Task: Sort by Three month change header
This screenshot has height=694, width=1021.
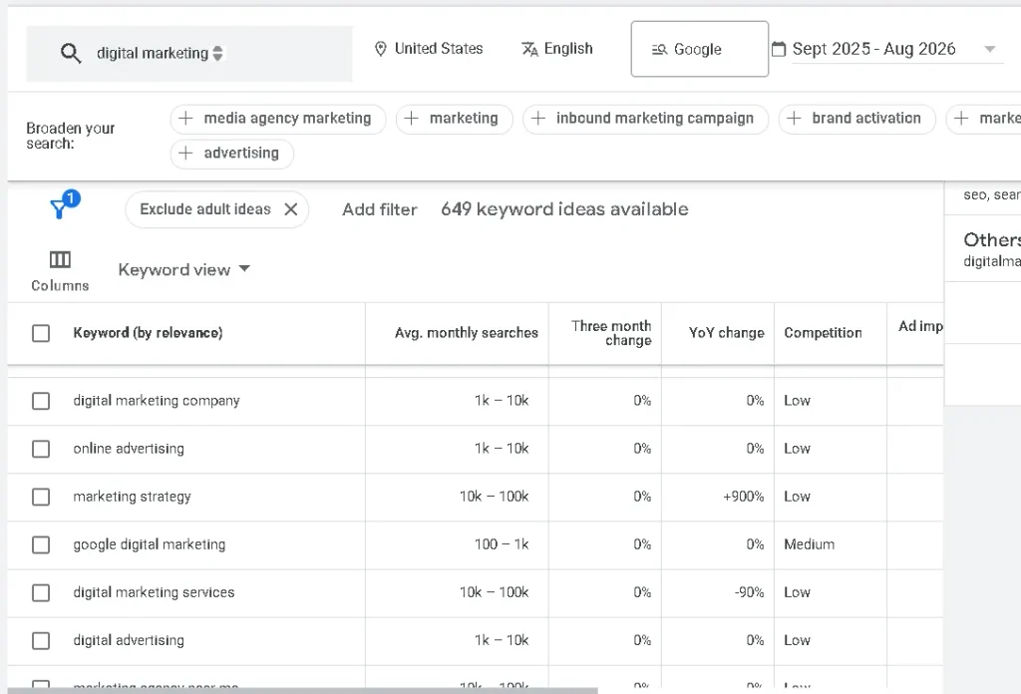Action: pyautogui.click(x=611, y=333)
